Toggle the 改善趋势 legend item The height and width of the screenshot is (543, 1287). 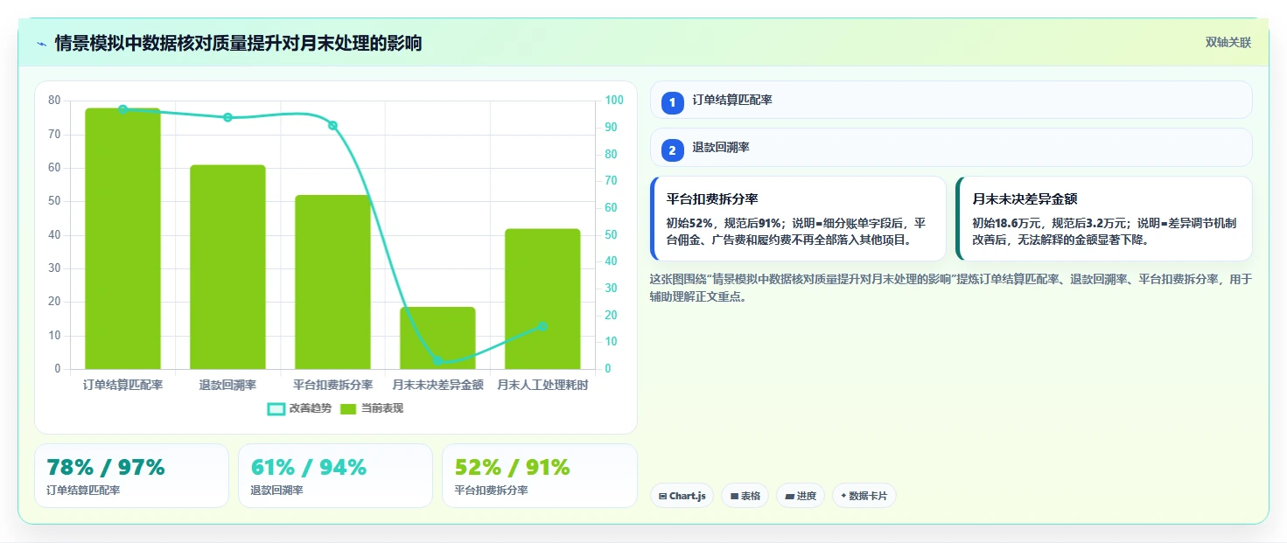[x=300, y=408]
